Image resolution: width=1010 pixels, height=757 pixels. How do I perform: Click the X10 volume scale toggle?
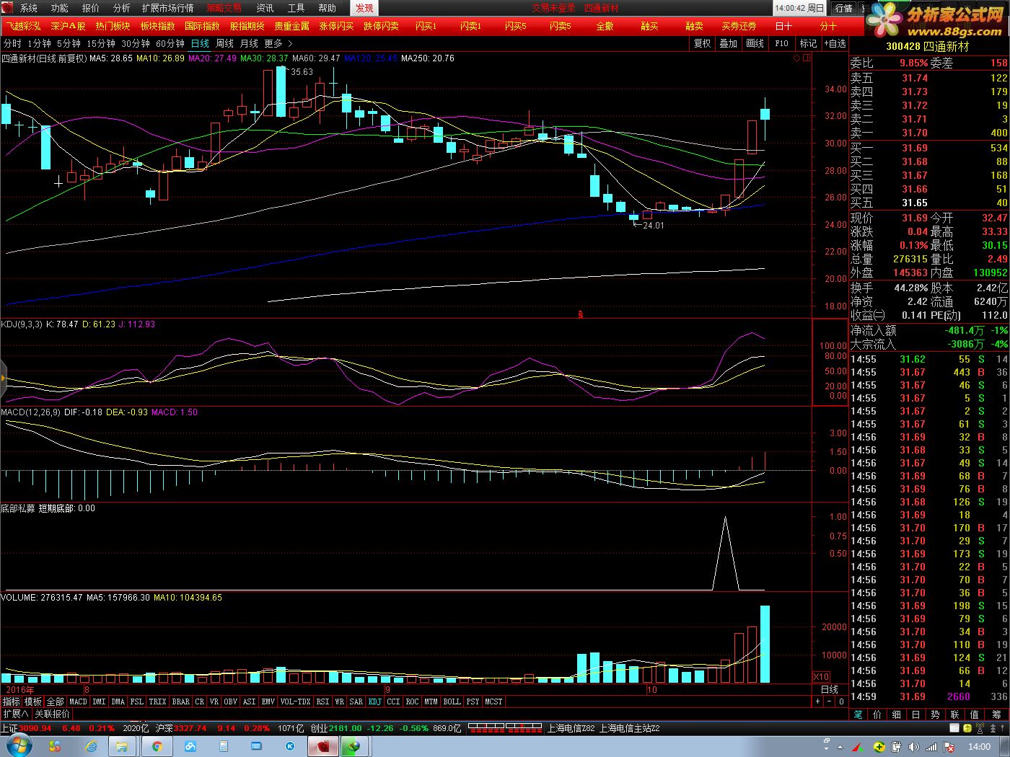821,677
